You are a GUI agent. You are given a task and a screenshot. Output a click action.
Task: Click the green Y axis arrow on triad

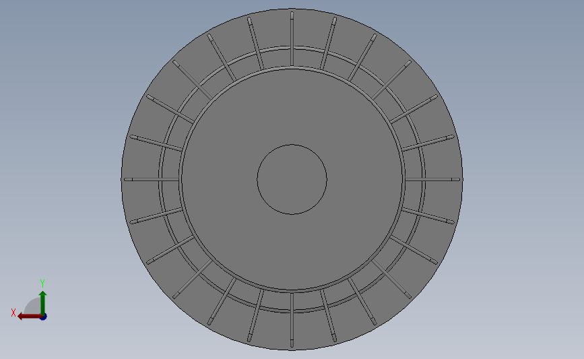(43, 302)
